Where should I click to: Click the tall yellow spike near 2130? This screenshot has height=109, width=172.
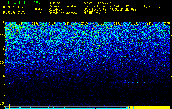(x=9, y=107)
